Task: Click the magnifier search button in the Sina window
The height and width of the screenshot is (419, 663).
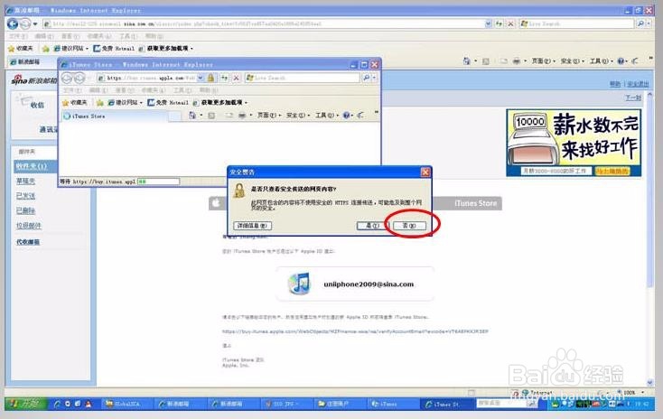Action: point(640,24)
